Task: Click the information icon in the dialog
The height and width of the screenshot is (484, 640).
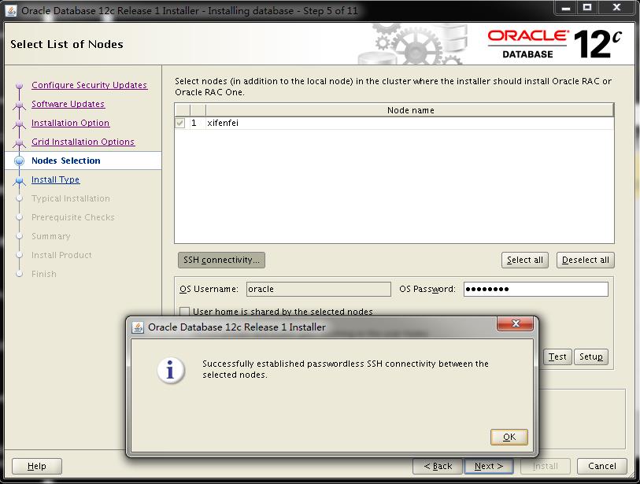Action: pyautogui.click(x=171, y=370)
